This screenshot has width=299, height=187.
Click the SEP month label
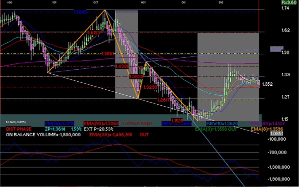click(x=54, y=2)
